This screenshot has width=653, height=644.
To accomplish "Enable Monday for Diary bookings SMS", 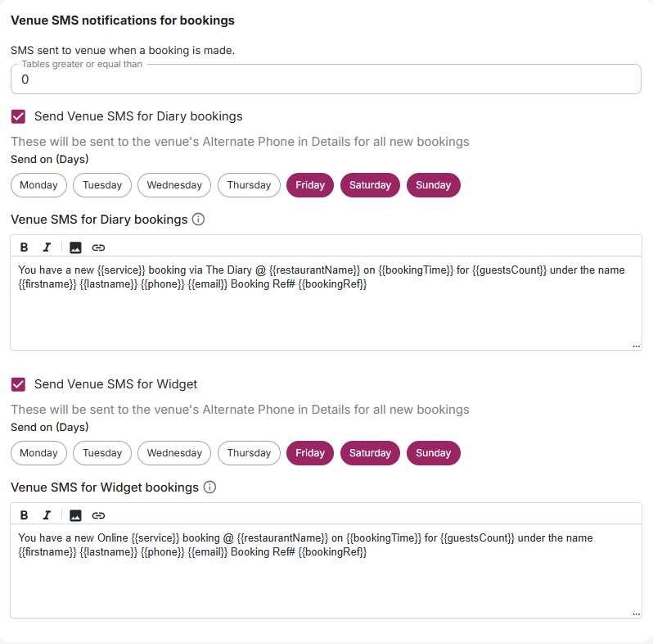I will (x=38, y=185).
